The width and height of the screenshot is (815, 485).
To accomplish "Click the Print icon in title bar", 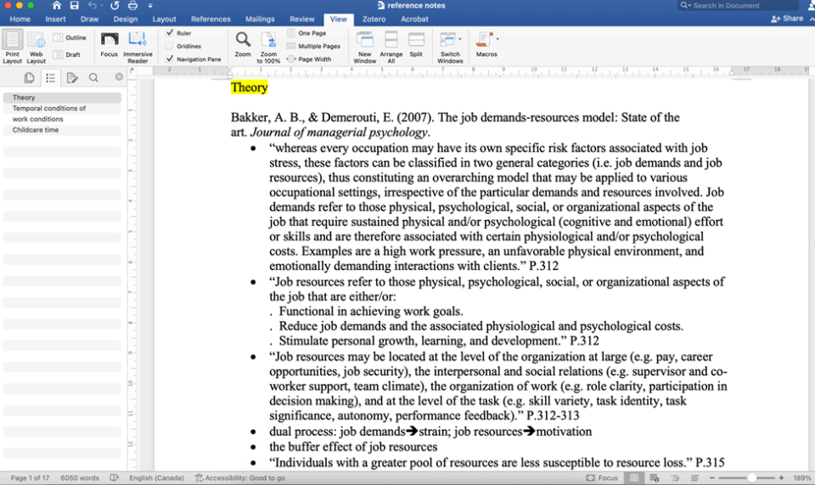I will (132, 6).
